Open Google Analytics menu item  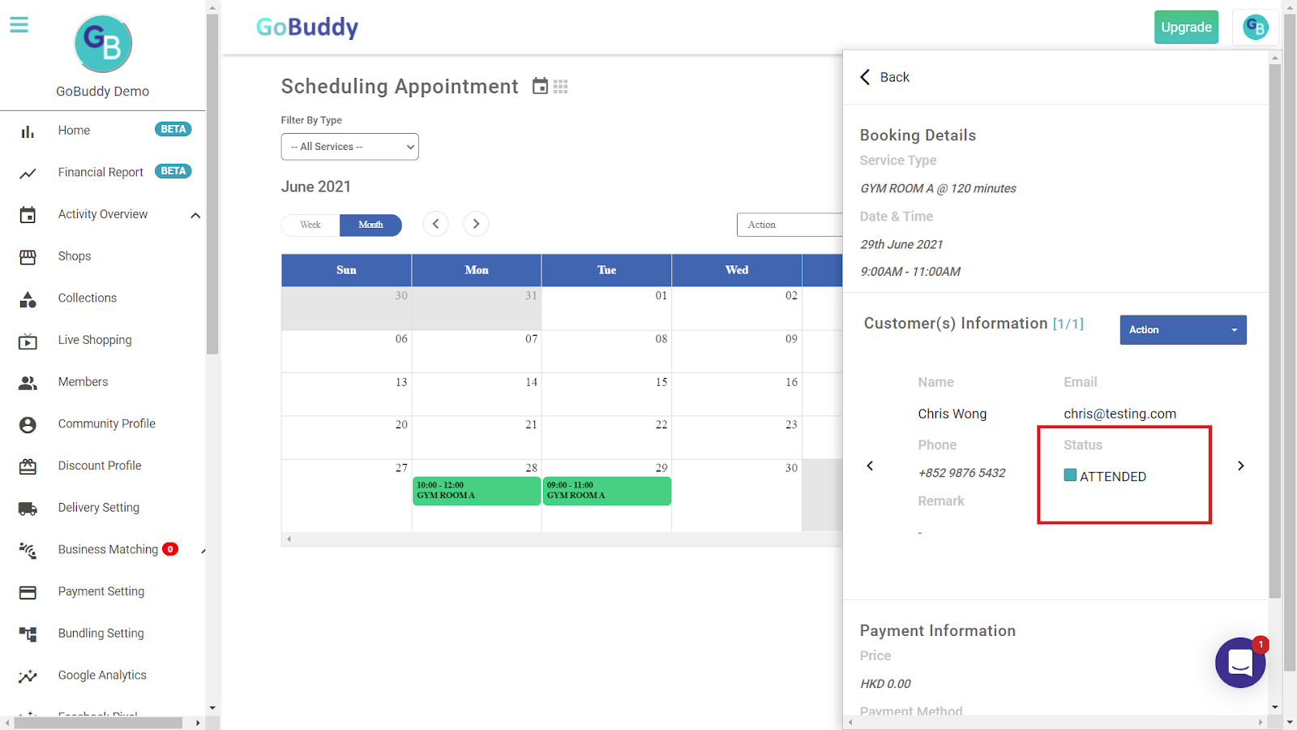103,676
